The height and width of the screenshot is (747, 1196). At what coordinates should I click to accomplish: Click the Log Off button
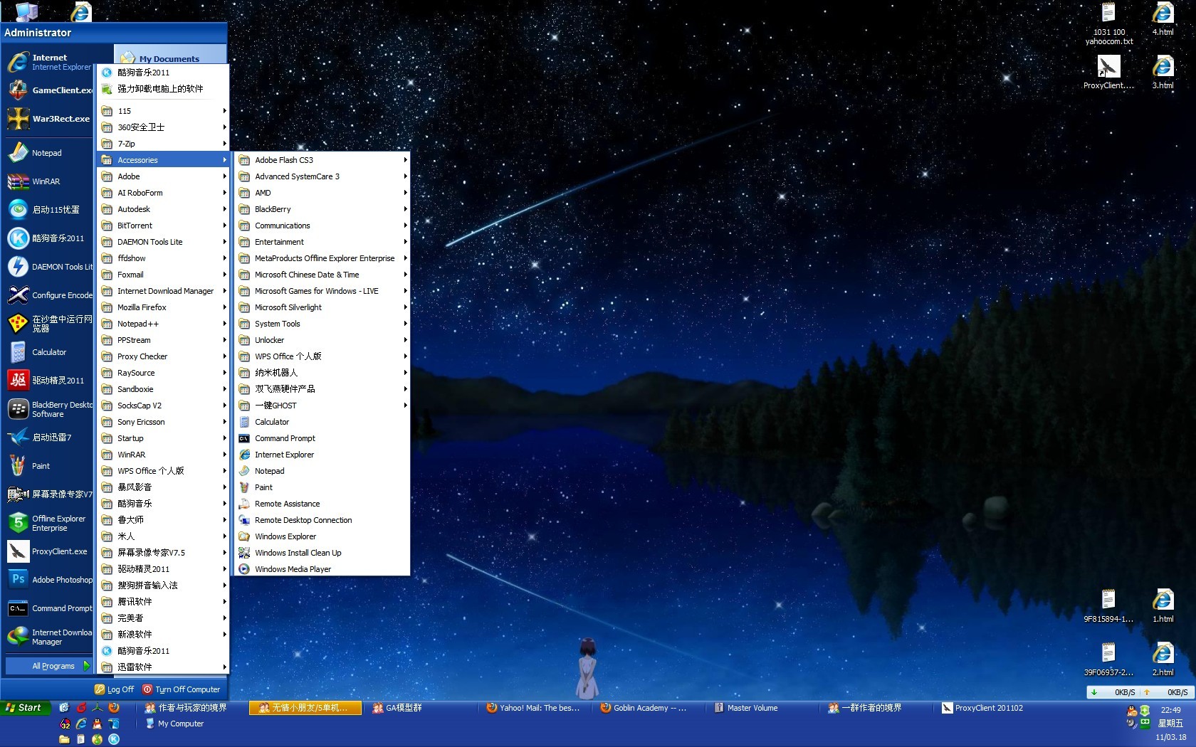point(114,689)
